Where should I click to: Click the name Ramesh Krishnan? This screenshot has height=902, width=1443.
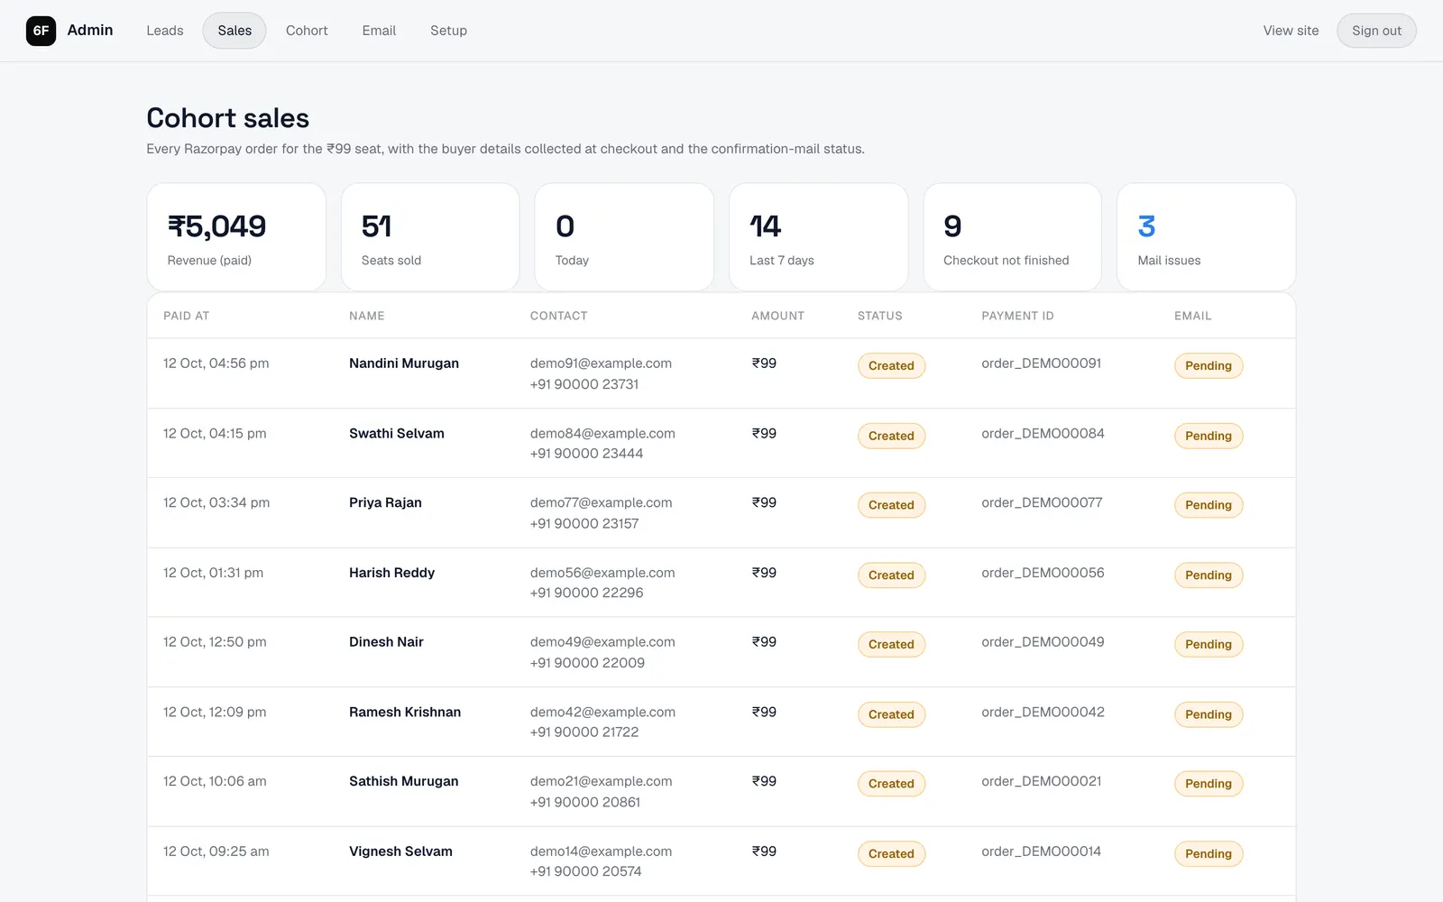[x=405, y=713]
